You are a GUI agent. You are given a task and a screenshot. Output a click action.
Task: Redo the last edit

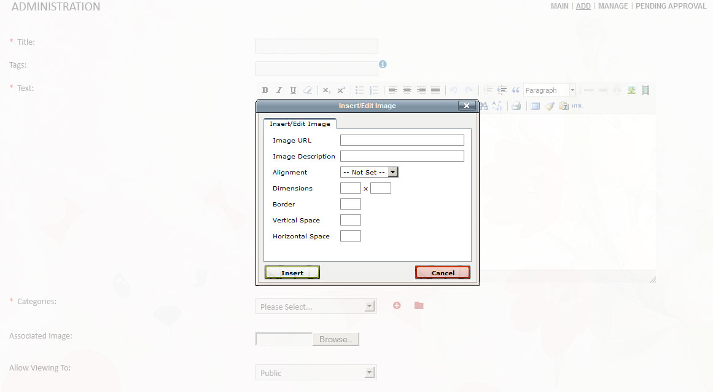point(469,90)
